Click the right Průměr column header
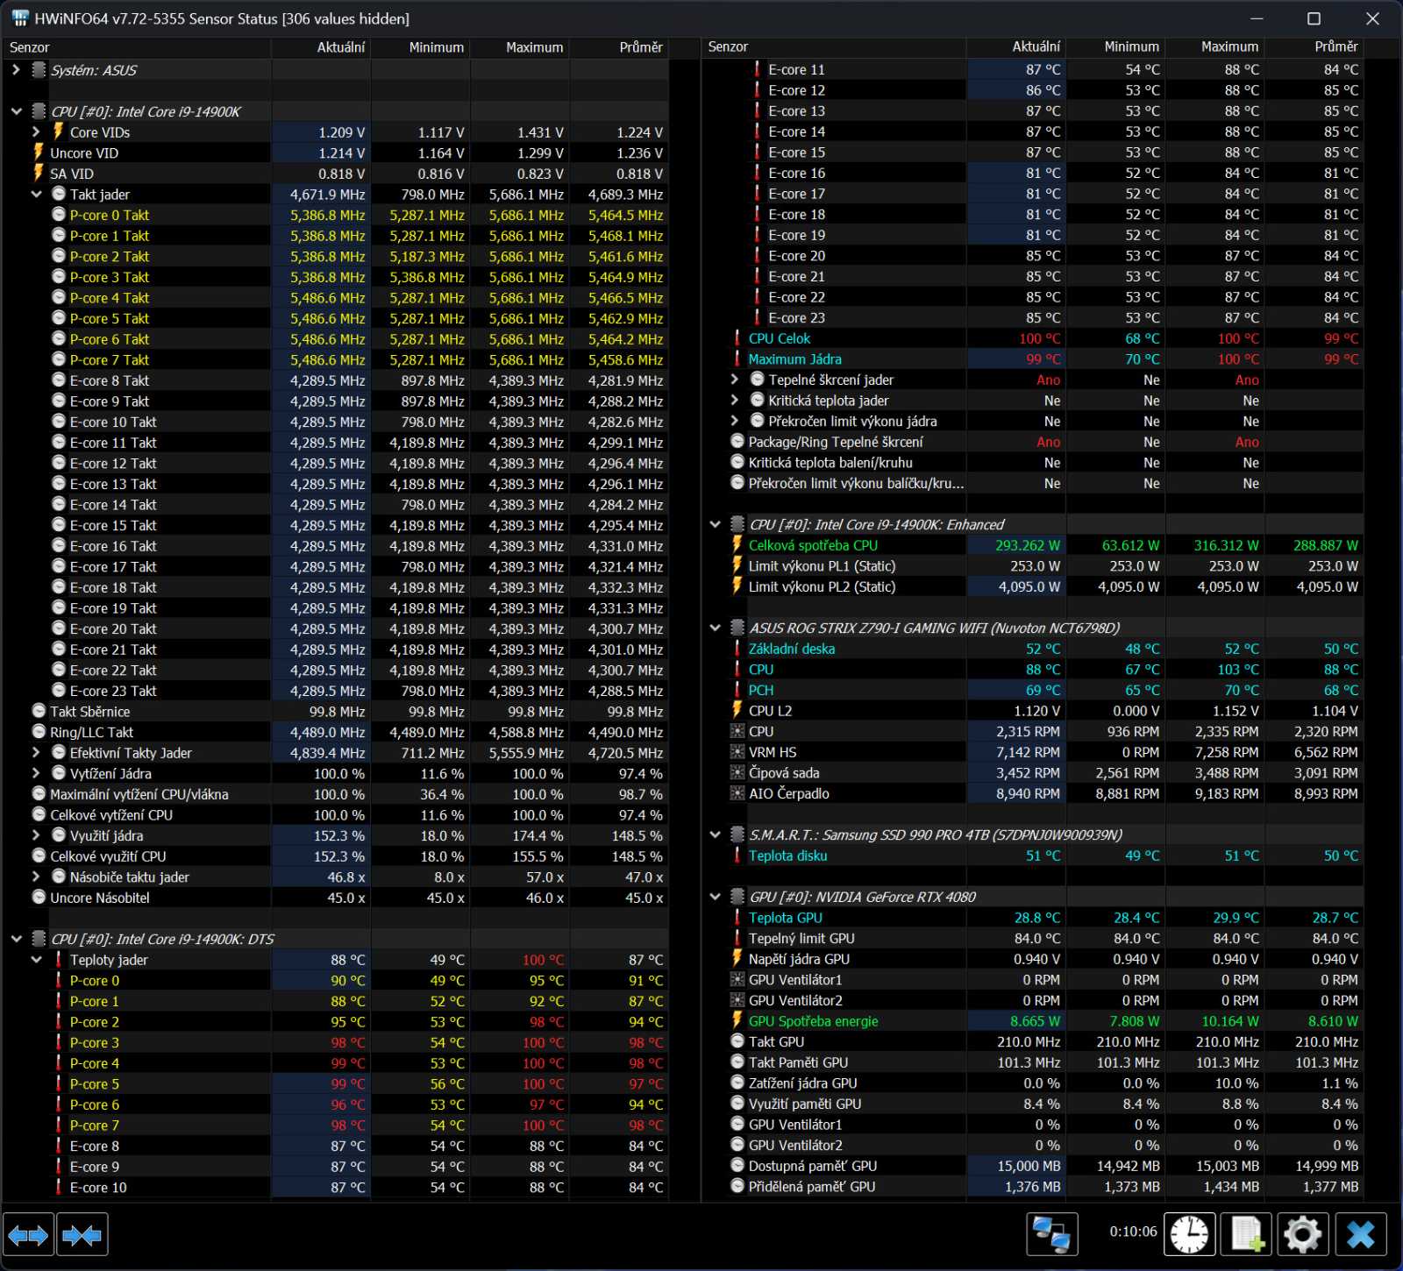Screen dimensions: 1403x1271 (1314, 46)
